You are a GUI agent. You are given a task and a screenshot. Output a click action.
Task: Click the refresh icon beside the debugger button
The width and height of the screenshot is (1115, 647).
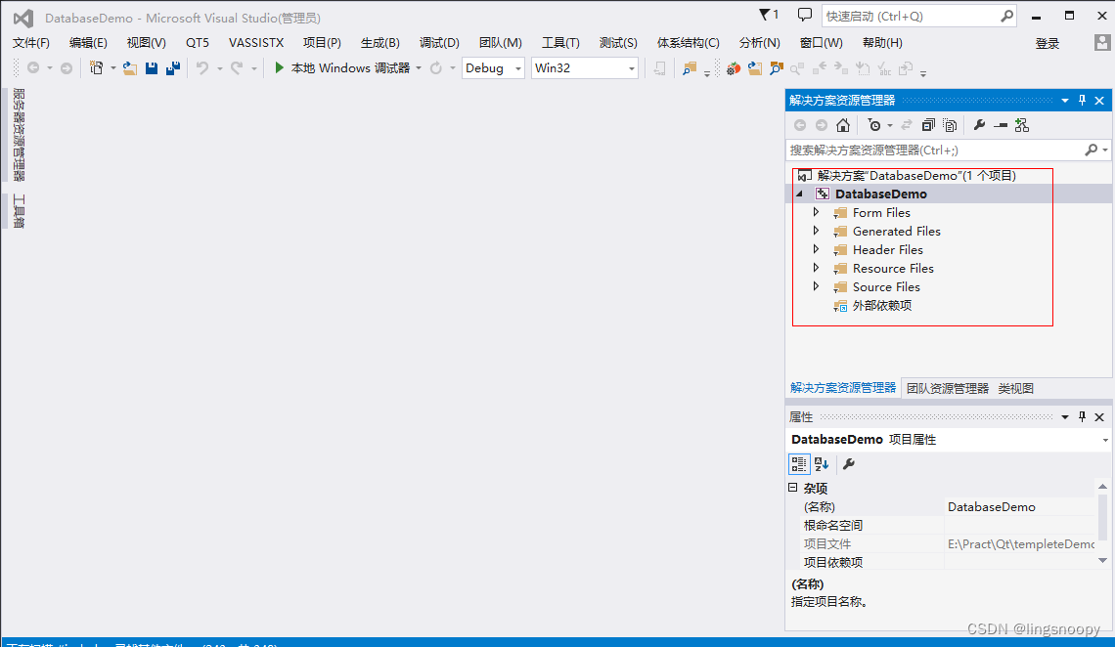coord(436,68)
